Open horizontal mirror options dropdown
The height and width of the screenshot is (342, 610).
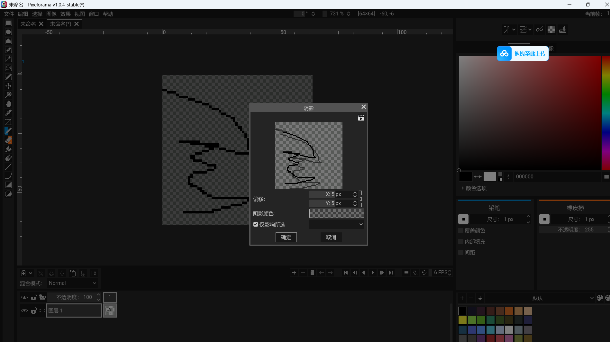tap(514, 30)
